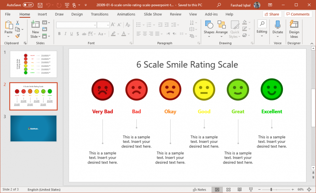This screenshot has width=316, height=193.
Task: Switch to Slide Sorter view icon
Action: [x=228, y=189]
